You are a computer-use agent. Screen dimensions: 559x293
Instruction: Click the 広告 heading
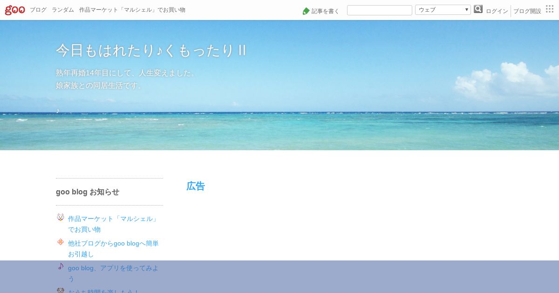point(196,186)
